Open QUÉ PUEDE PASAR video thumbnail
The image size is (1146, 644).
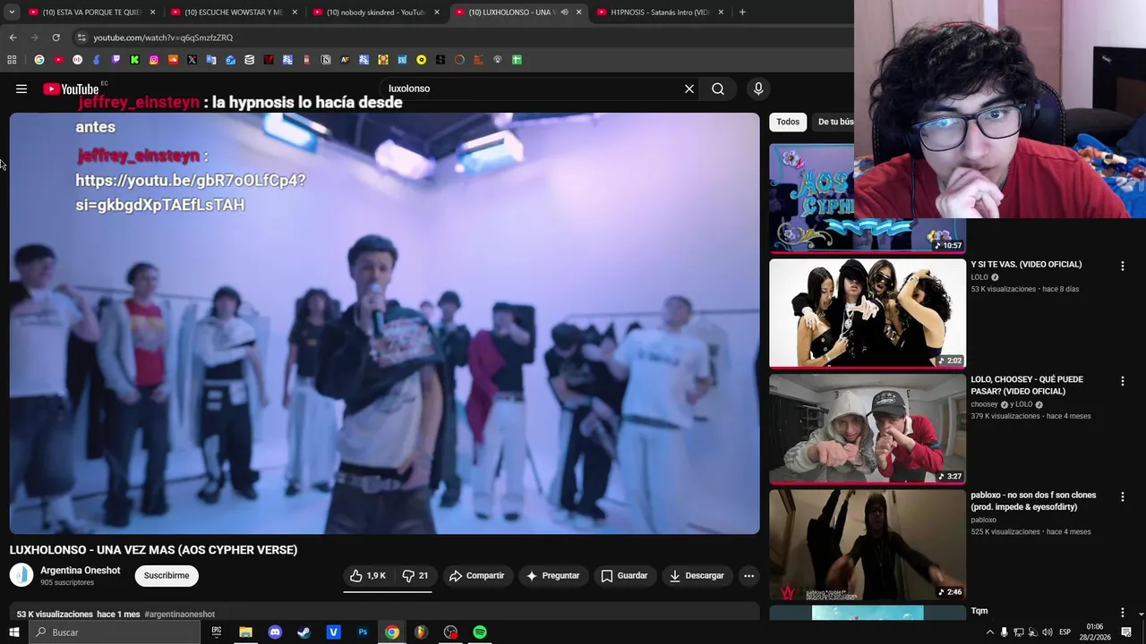point(868,428)
